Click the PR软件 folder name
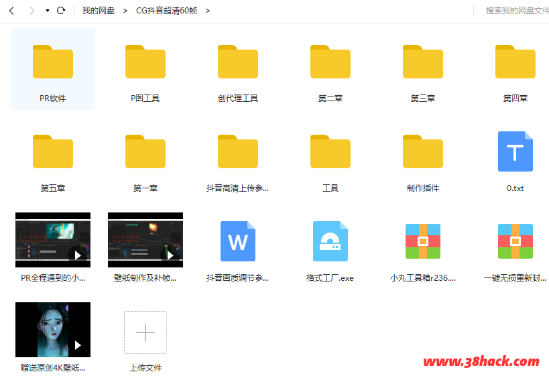 pos(53,99)
